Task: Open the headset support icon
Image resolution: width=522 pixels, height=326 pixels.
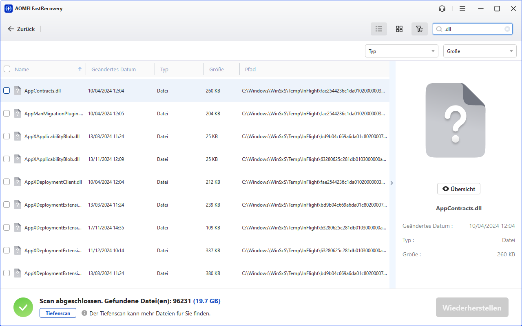Action: pyautogui.click(x=442, y=9)
